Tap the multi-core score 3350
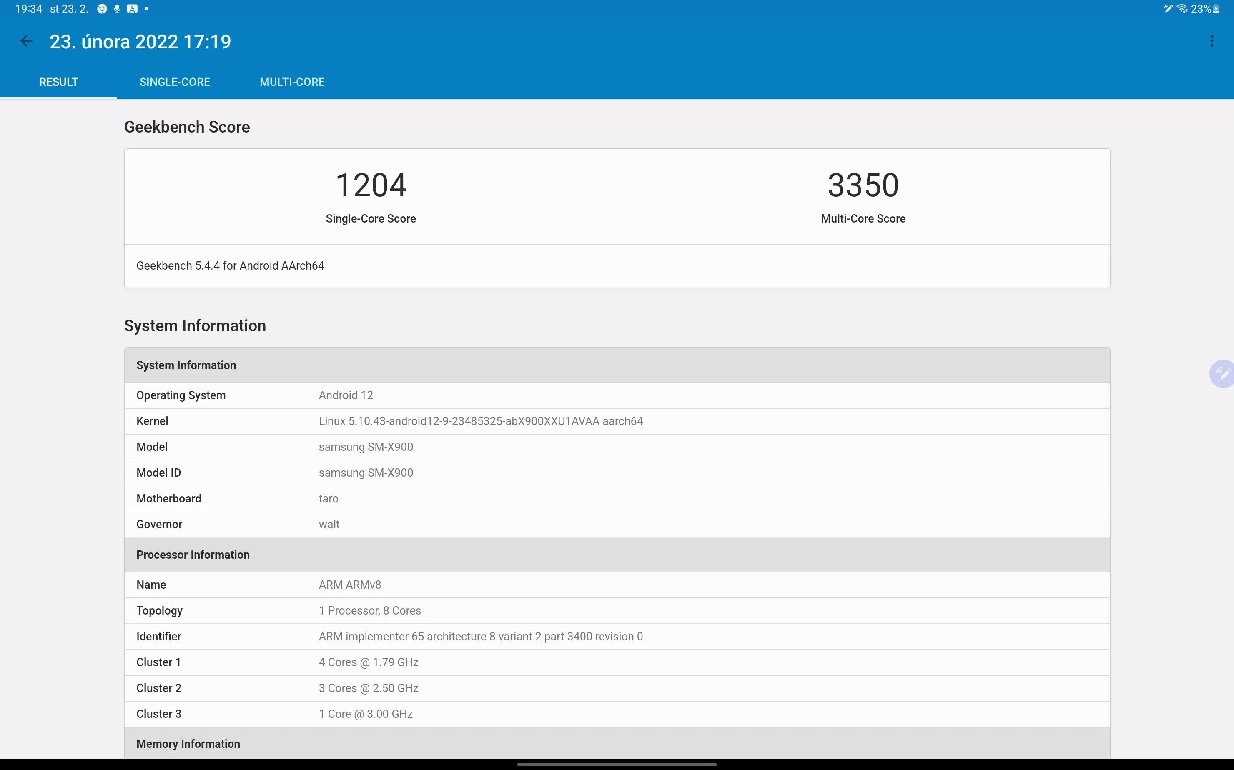 (863, 184)
